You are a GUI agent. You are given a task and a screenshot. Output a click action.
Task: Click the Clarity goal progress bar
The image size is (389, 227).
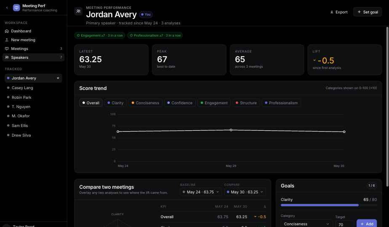click(x=329, y=205)
